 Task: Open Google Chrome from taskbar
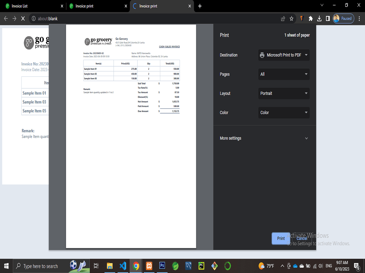[136, 266]
